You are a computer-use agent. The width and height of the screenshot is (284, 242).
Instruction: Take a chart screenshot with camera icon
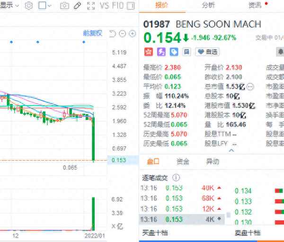click(64, 6)
